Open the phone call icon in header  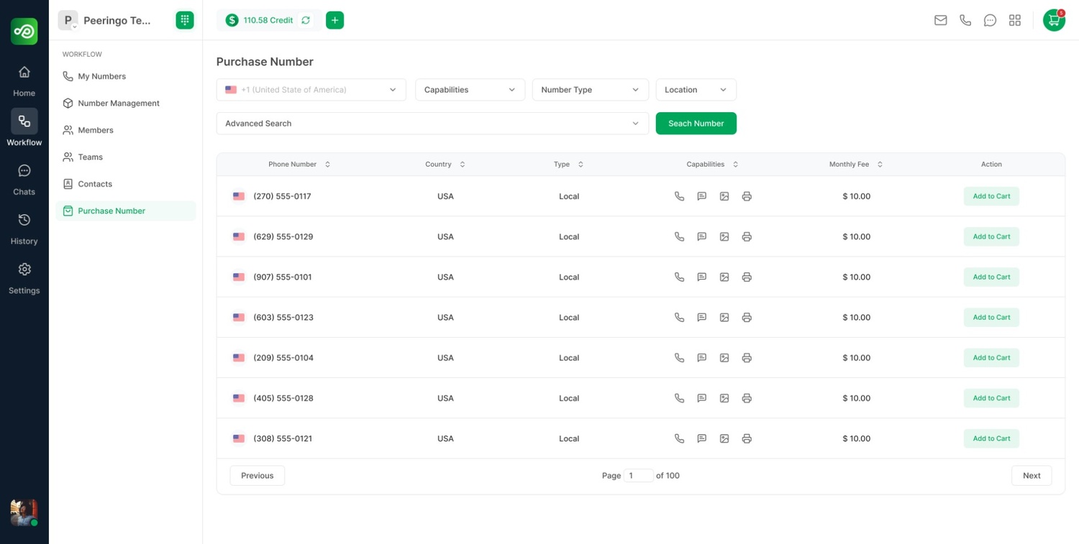point(965,20)
